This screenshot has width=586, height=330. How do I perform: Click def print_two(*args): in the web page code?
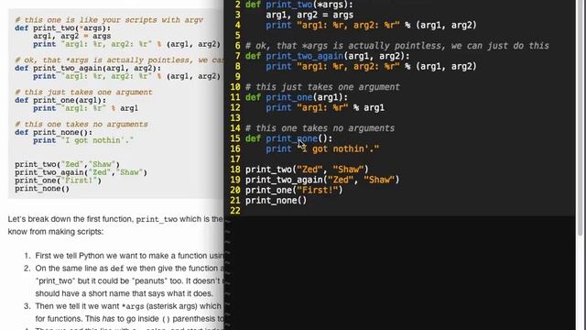click(x=63, y=28)
